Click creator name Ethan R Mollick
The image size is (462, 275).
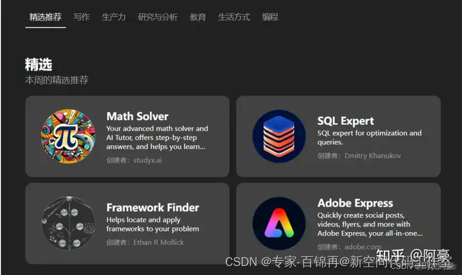158,242
